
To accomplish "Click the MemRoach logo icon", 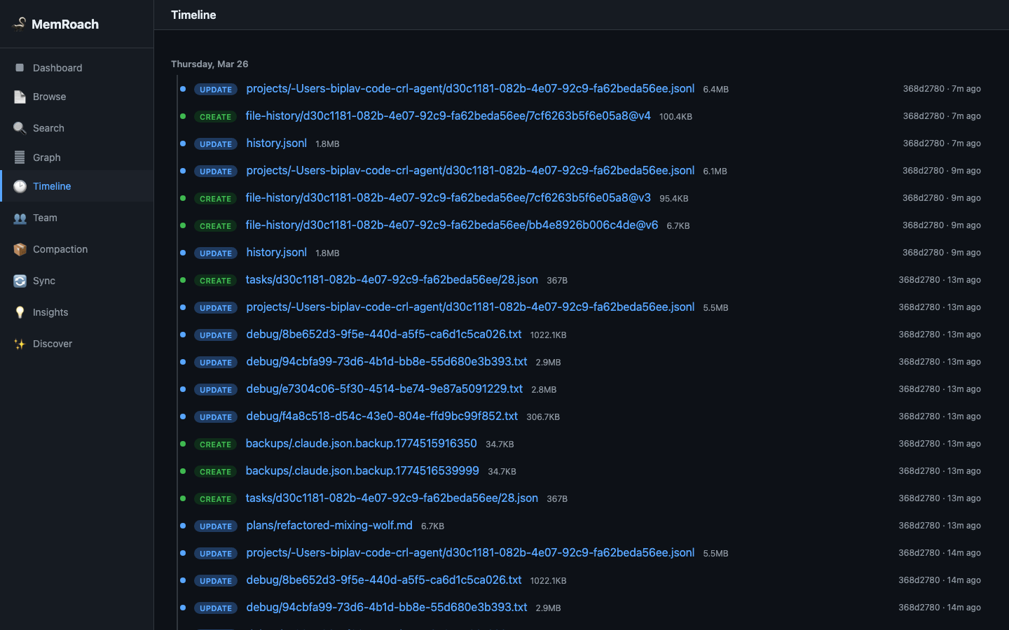I will pos(20,24).
